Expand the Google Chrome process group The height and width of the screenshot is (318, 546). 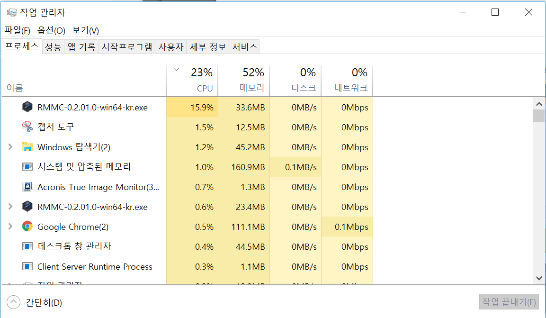pyautogui.click(x=10, y=227)
